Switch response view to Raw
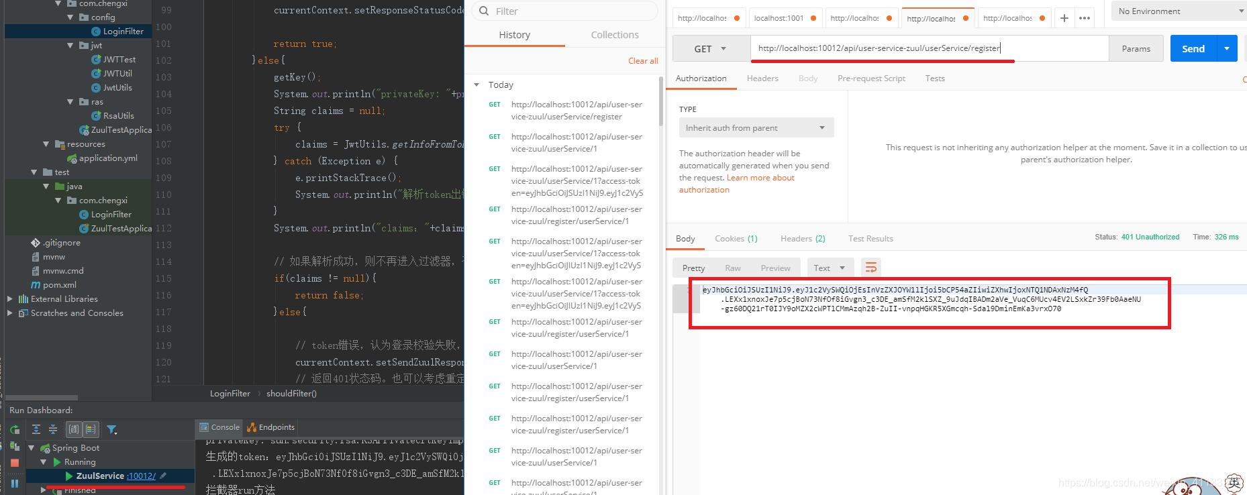 pos(733,268)
